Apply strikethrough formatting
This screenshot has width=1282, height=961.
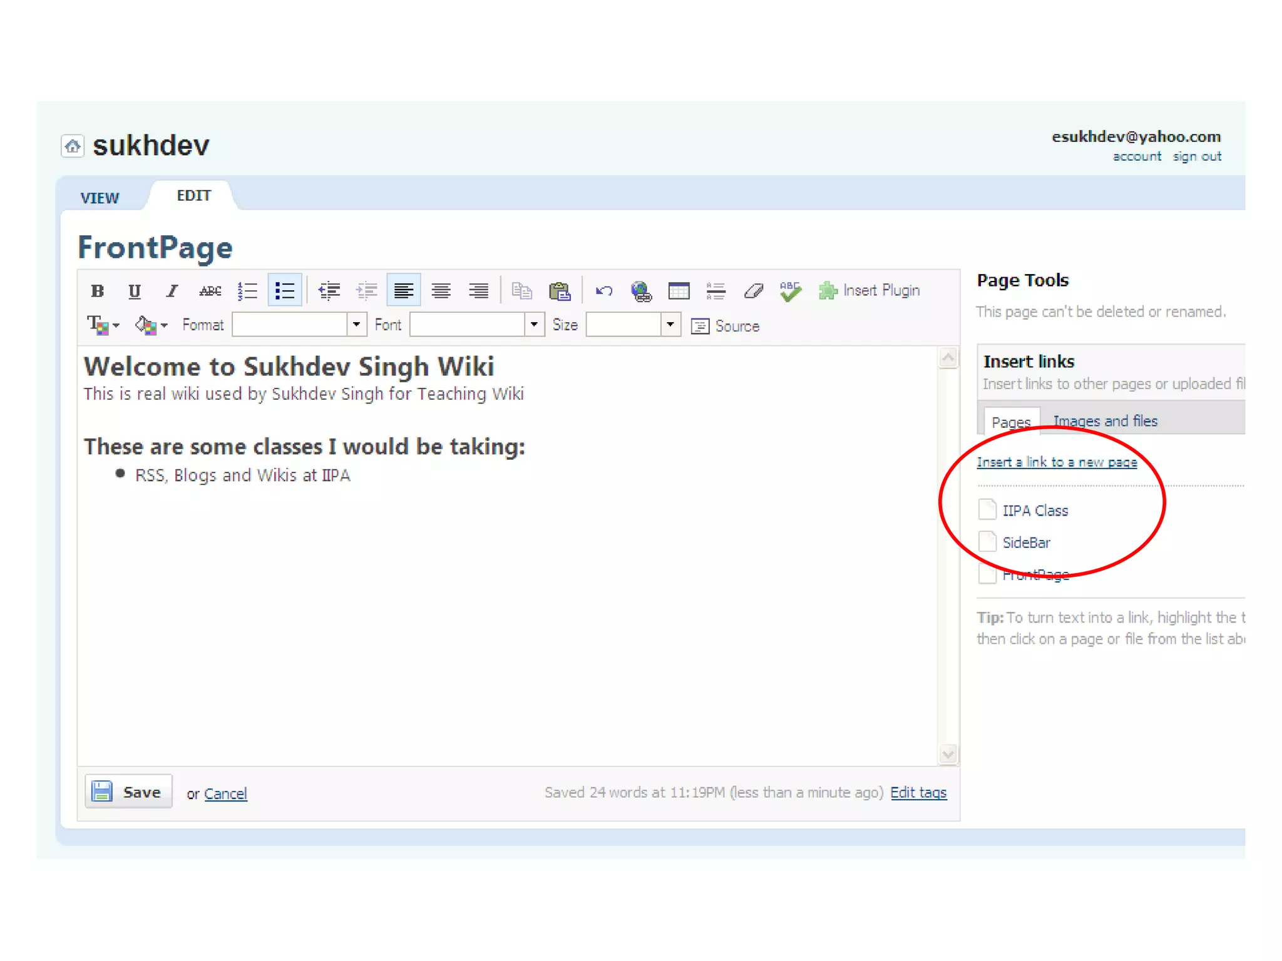[x=210, y=291]
